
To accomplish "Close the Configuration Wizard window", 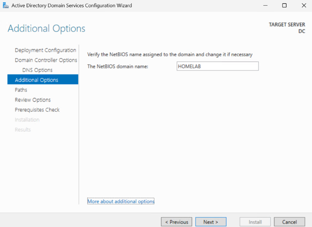I will coord(303,6).
